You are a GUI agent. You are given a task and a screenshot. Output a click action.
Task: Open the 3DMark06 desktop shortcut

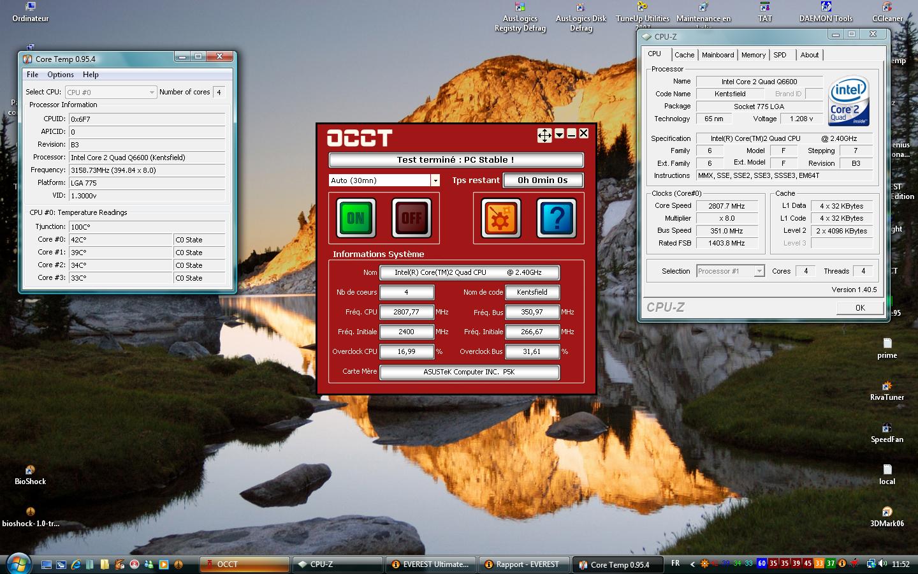pos(887,517)
